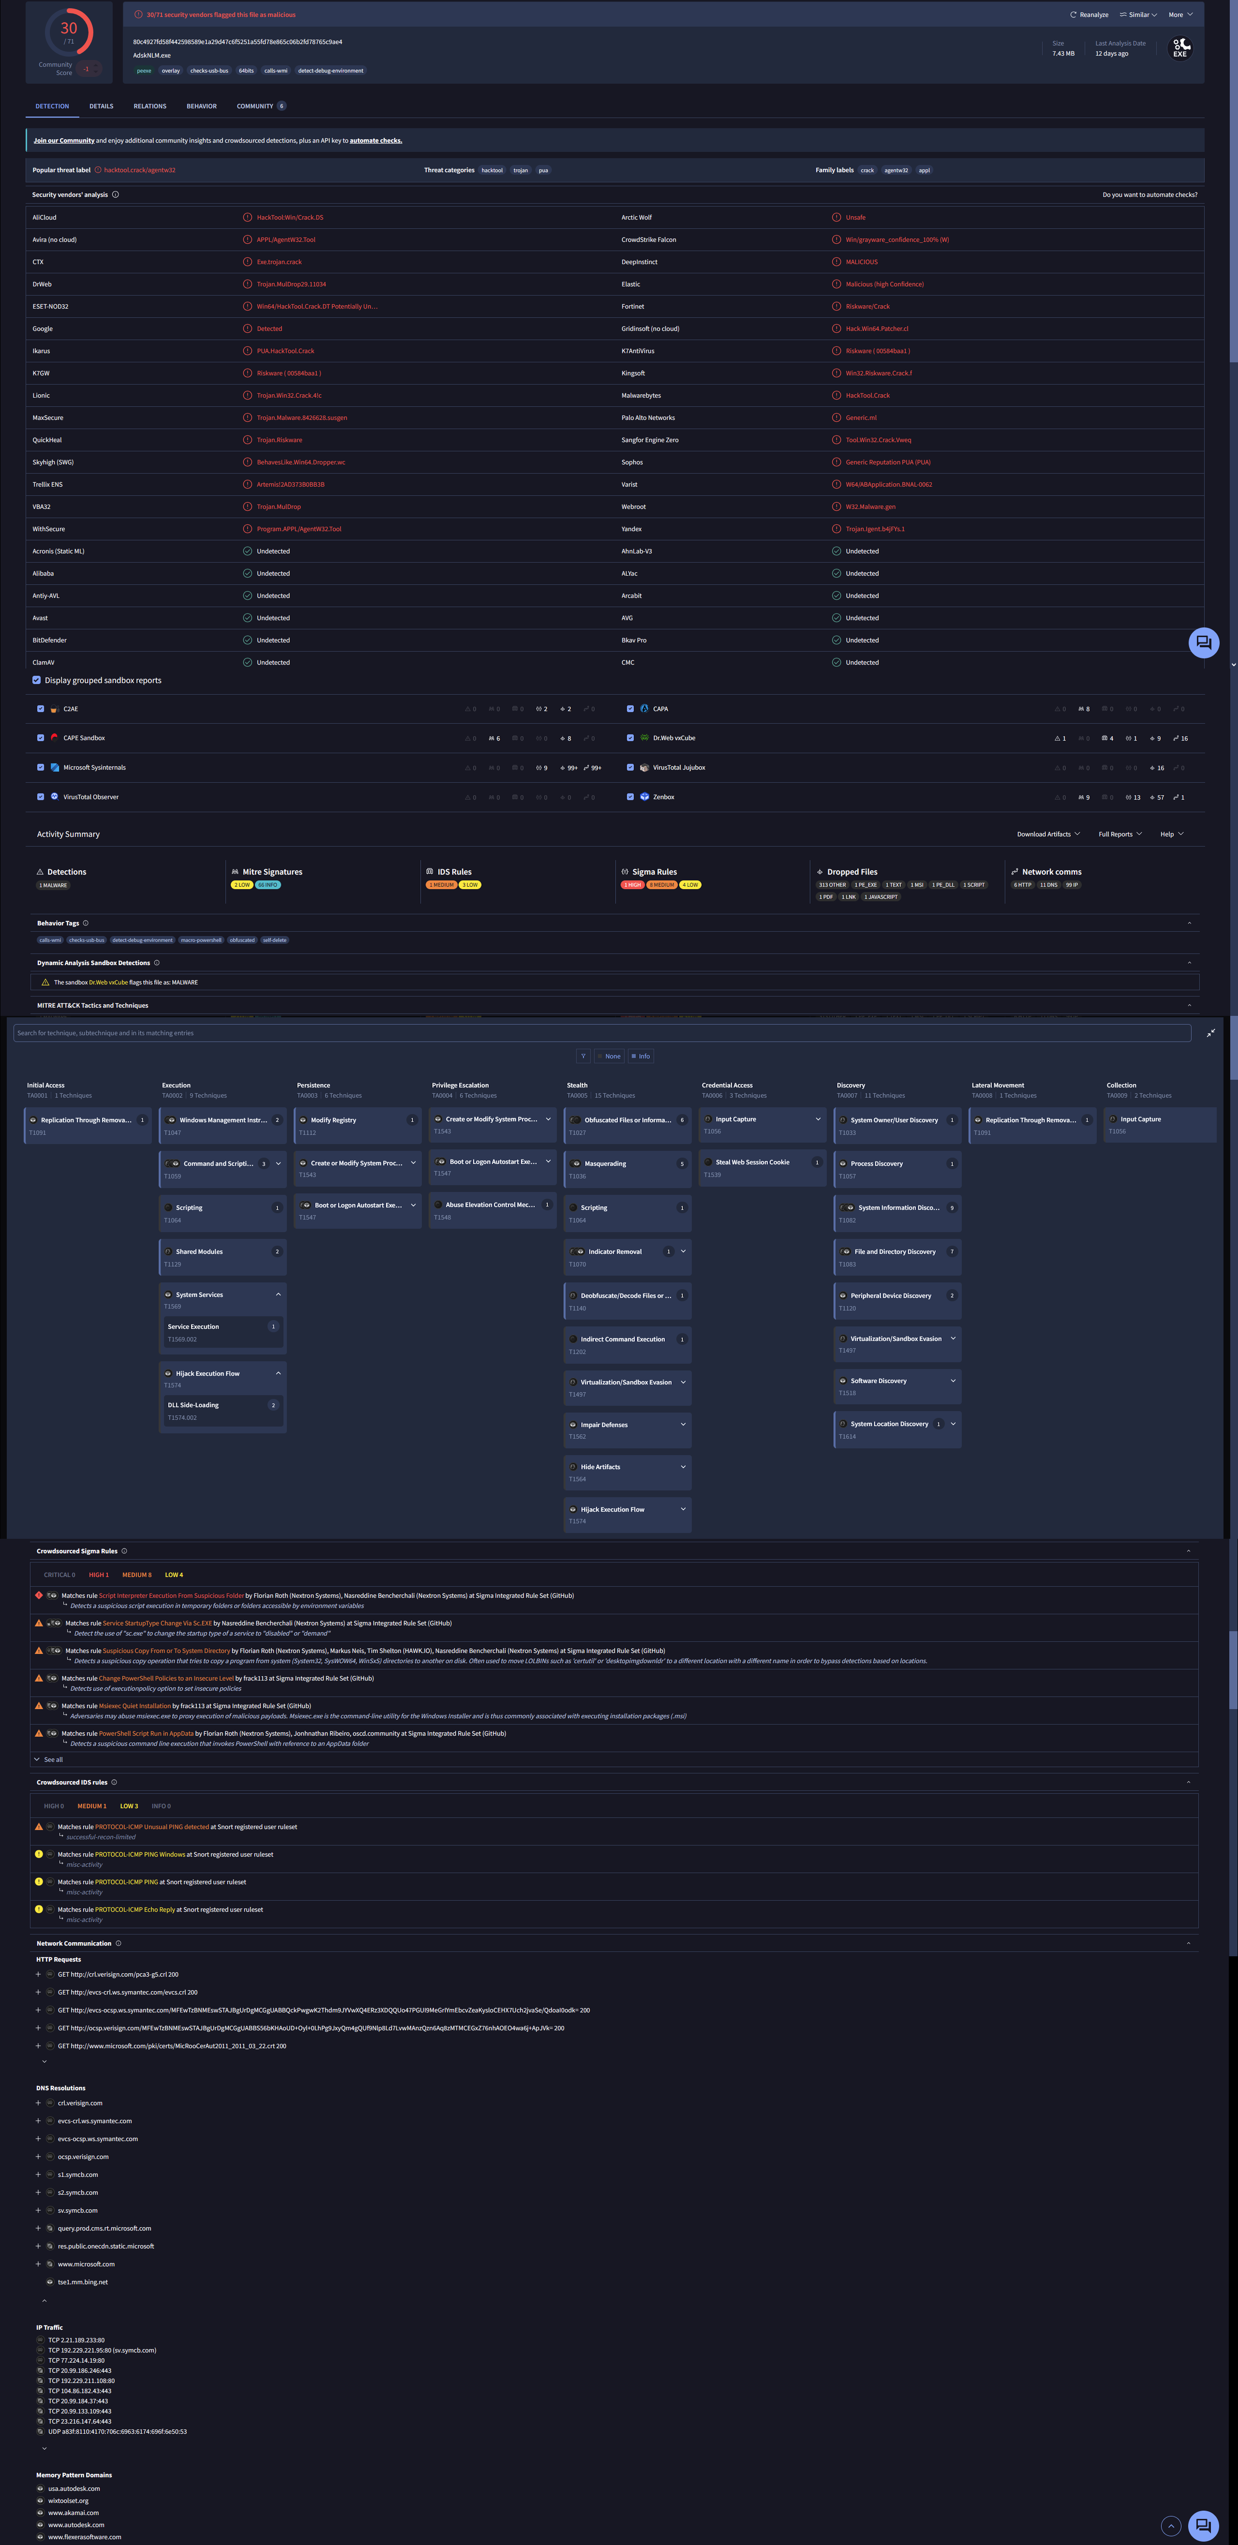Click the MITRE matrix collapse arrows icon

[x=1210, y=1032]
